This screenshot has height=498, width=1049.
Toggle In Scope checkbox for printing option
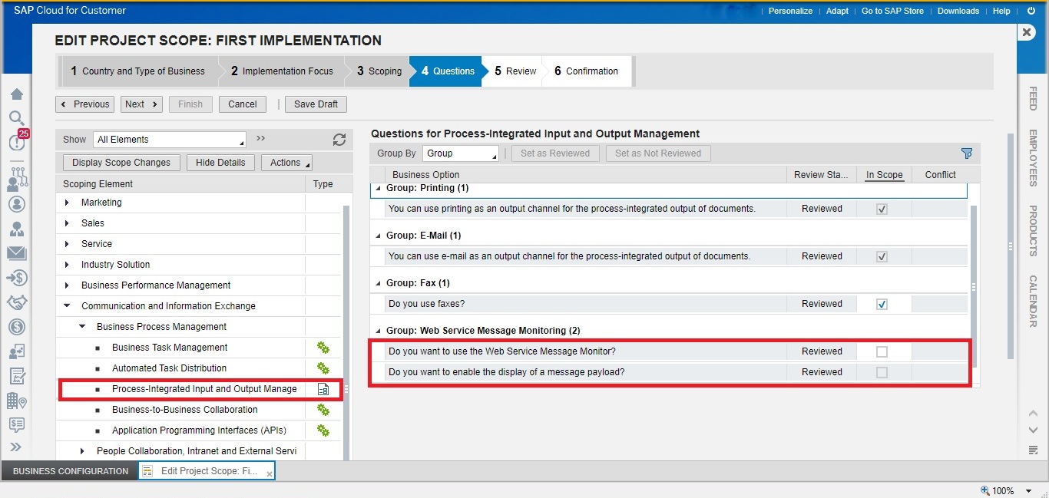click(x=882, y=209)
